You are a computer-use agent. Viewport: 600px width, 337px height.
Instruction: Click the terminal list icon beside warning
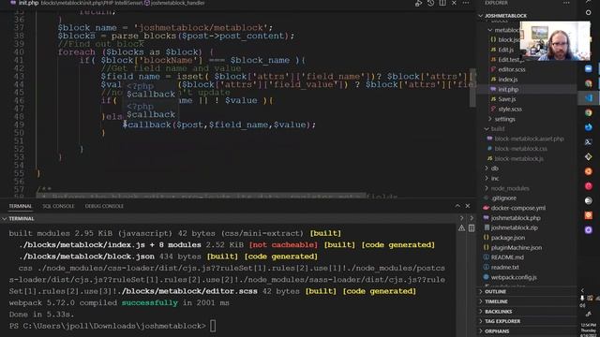pos(472,228)
